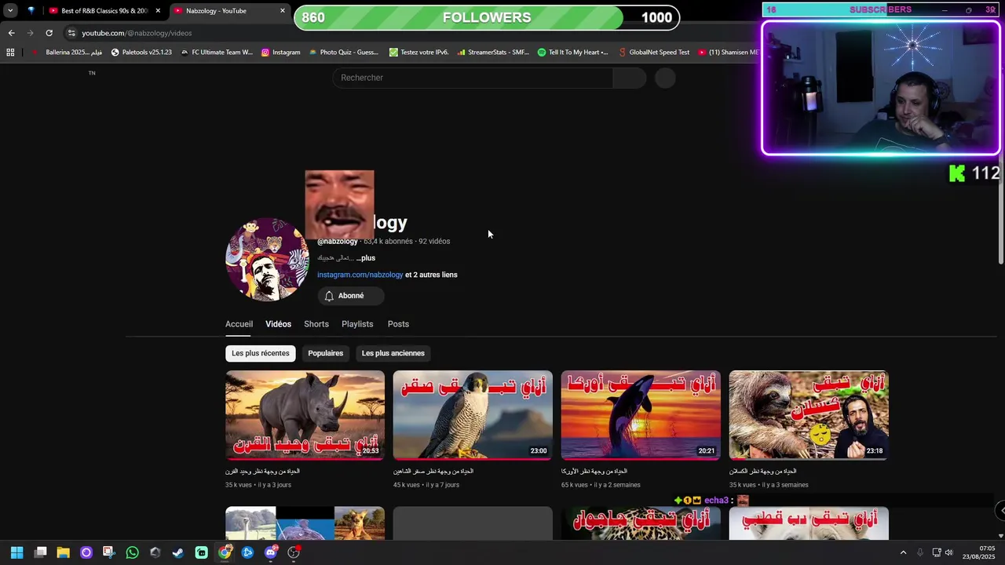Screen dimensions: 1005x565
Task: Show hidden system tray icons
Action: tap(903, 552)
